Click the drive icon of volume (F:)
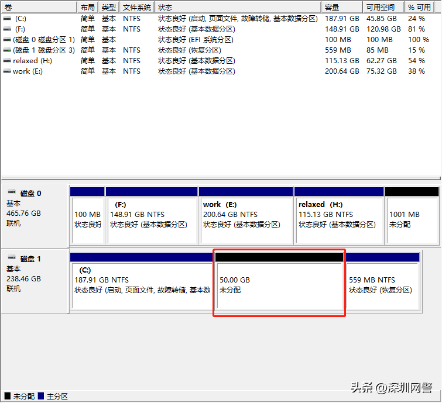 coord(7,29)
